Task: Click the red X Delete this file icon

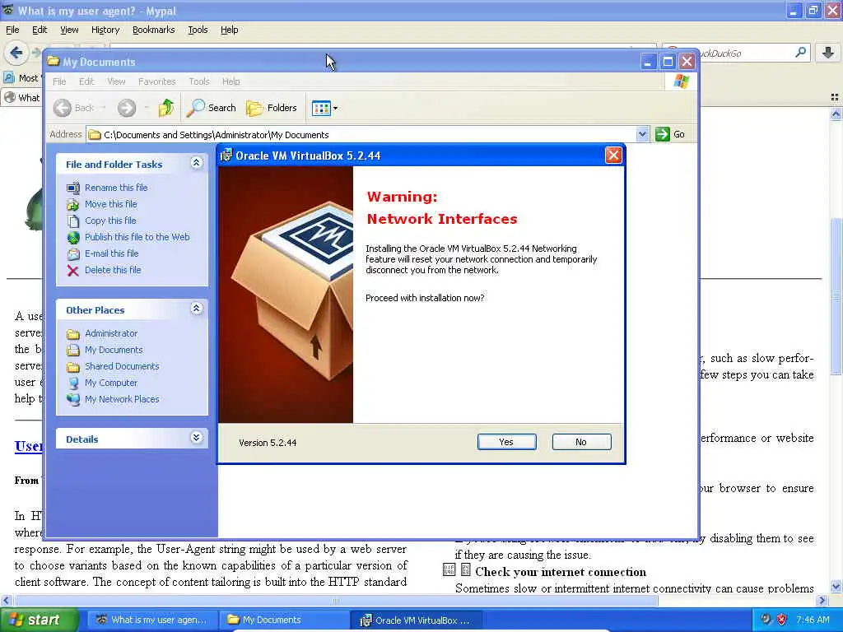Action: point(73,270)
